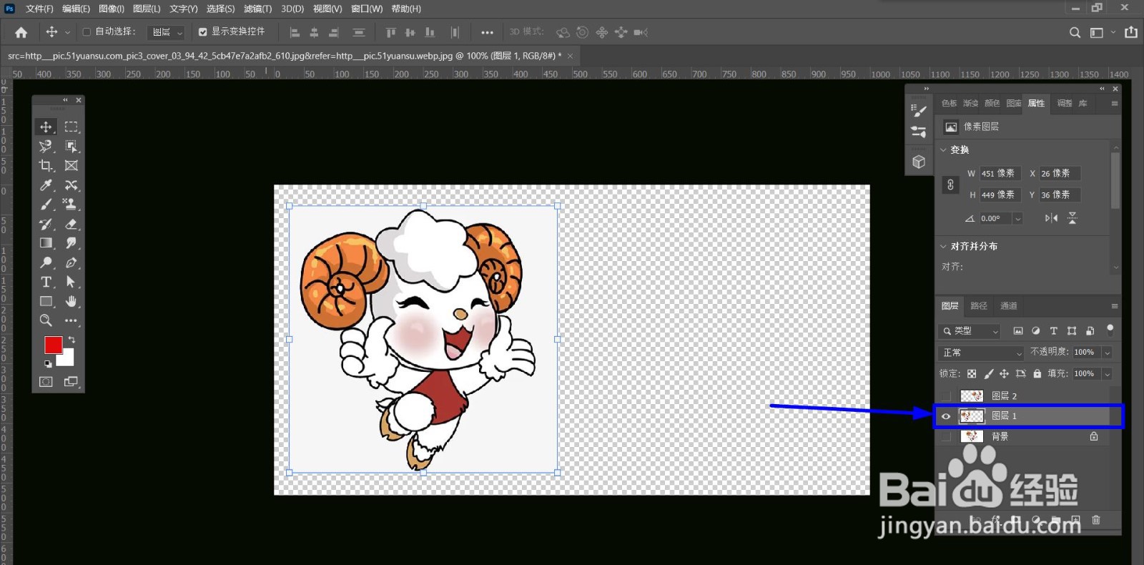Hide 图层 1 using its eye icon
Screen dimensions: 1144x565
tap(946, 416)
